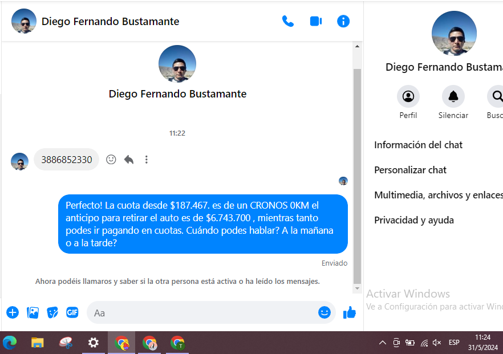This screenshot has height=354, width=503.
Task: Click the large centered chat profile photo
Action: 177,64
